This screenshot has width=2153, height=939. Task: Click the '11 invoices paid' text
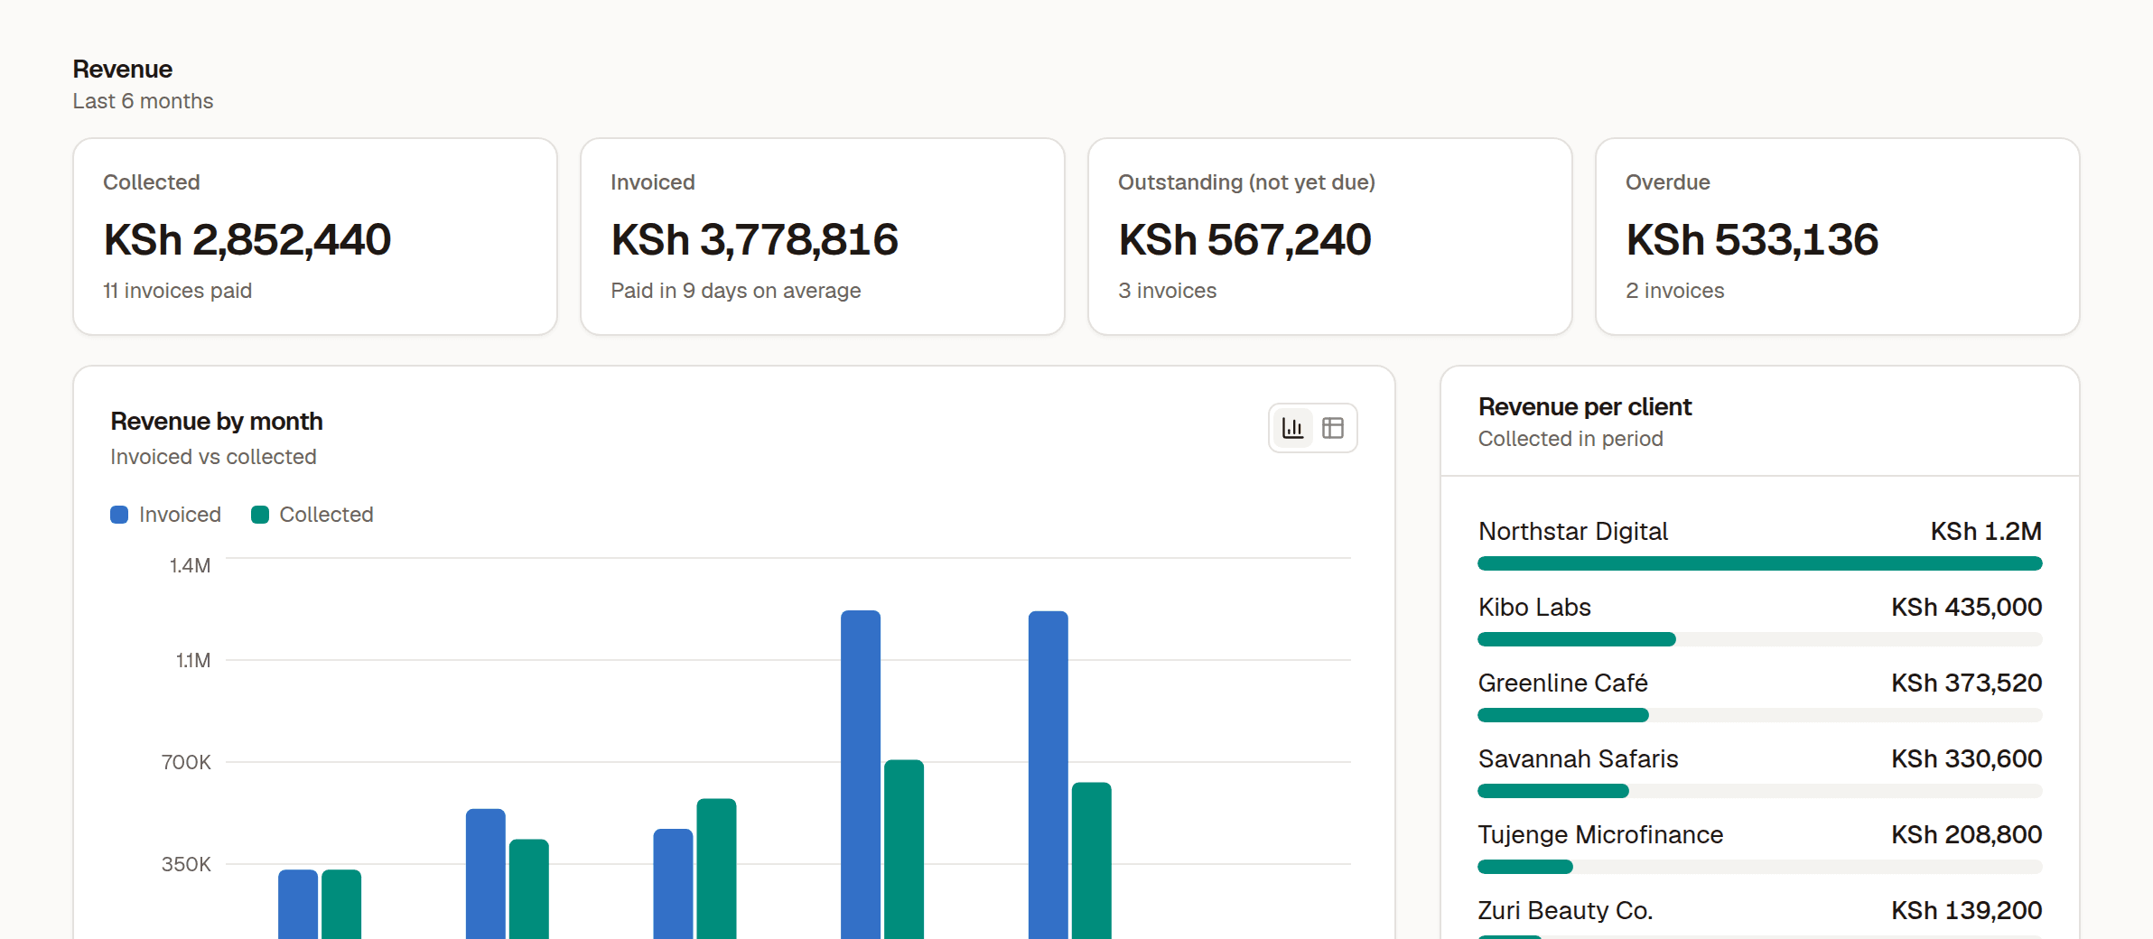tap(178, 291)
